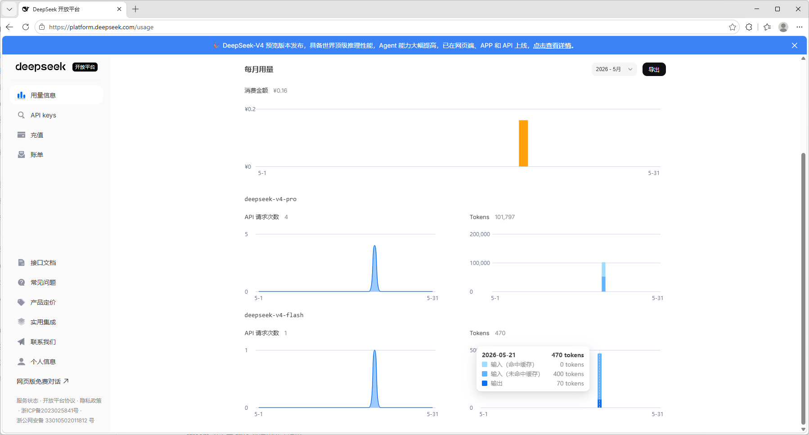Click the ¥0.16 spending amount
Viewport: 809px width, 435px height.
[280, 90]
